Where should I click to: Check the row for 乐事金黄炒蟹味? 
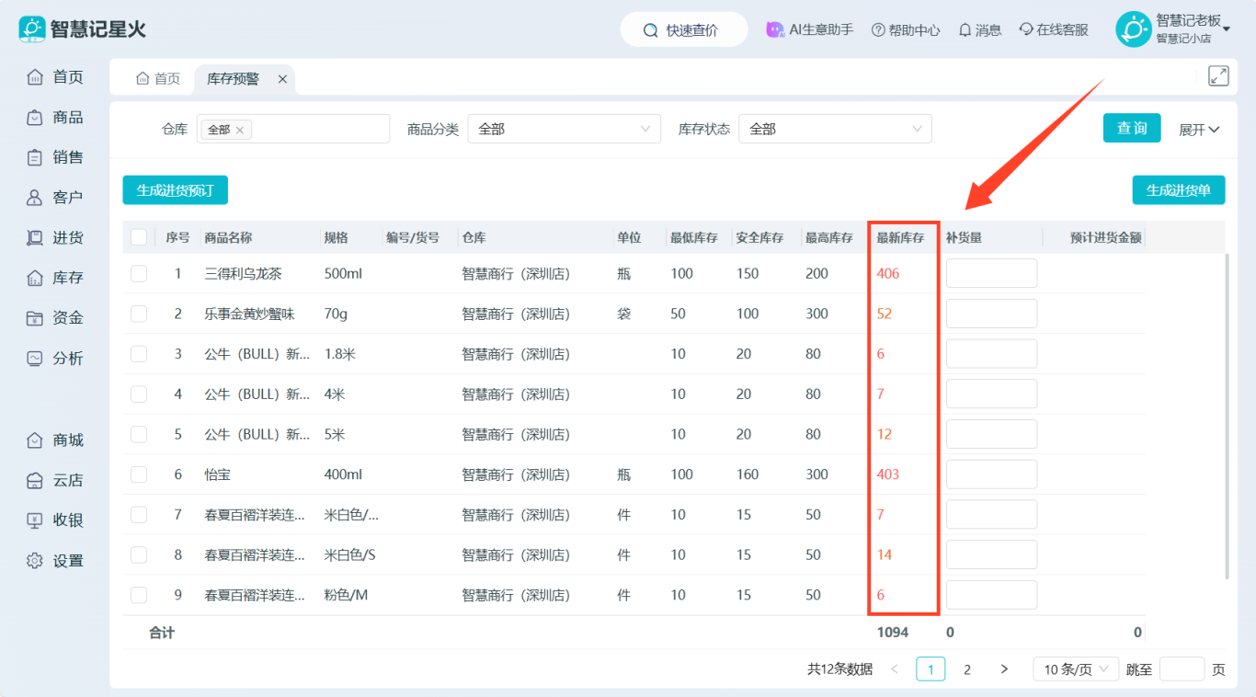pos(139,314)
